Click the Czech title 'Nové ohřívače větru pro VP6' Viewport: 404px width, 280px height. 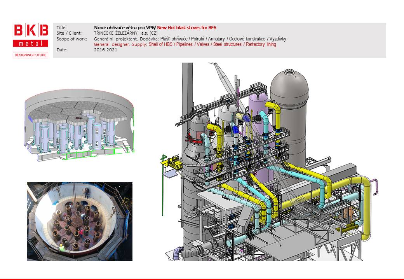coord(125,28)
